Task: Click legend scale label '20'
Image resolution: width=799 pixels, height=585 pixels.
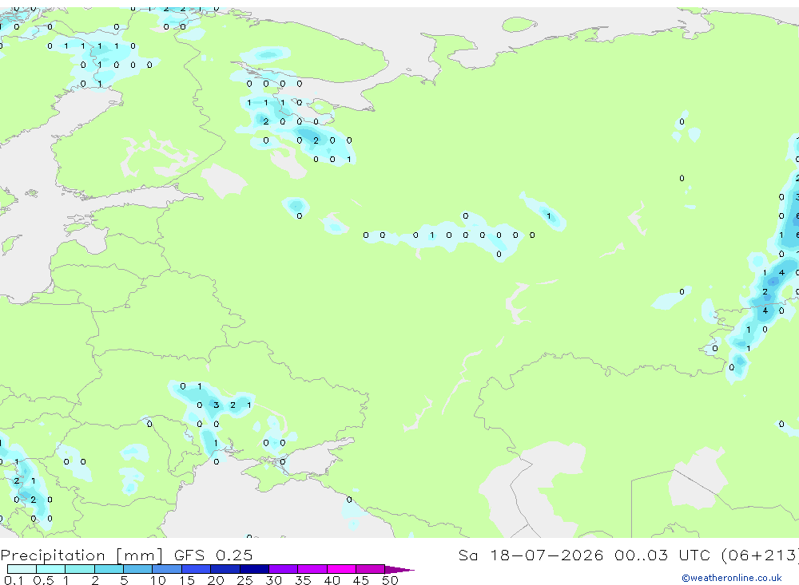Action: 216,580
